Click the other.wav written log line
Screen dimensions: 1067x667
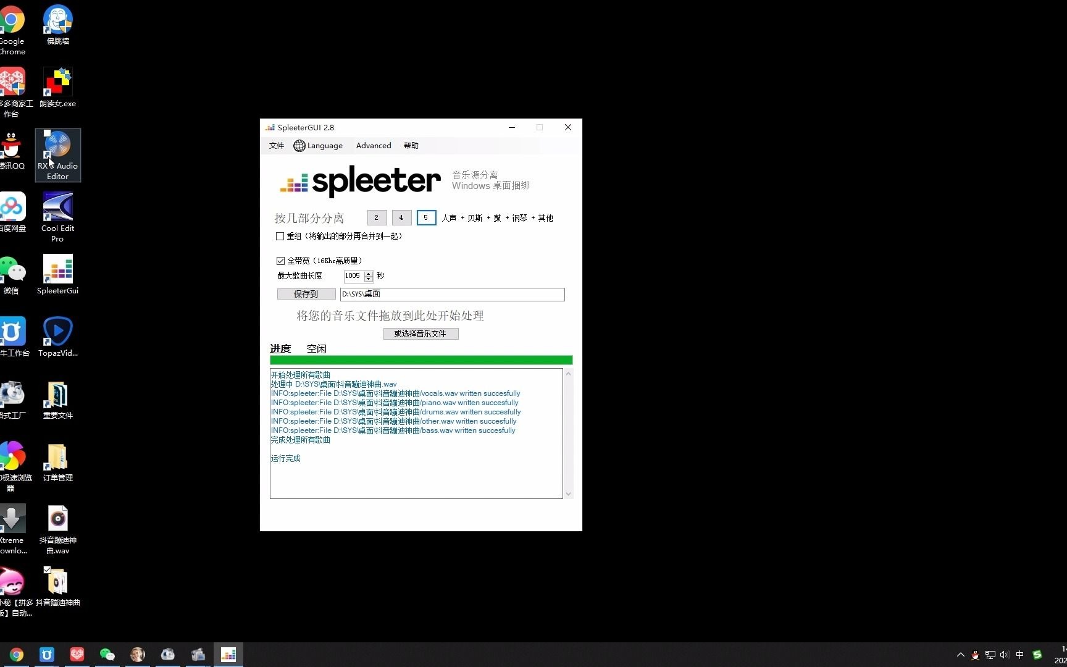393,421
